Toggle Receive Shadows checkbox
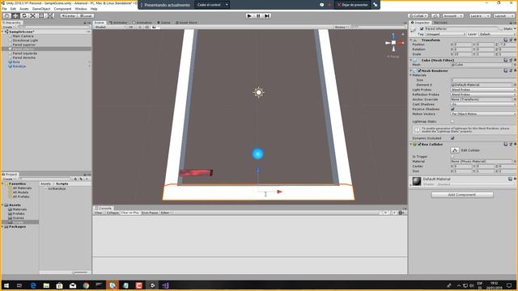The image size is (518, 291). tap(452, 109)
